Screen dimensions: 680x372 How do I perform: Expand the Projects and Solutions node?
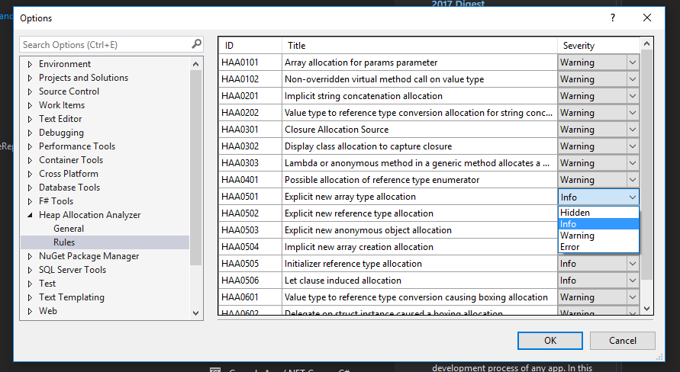(30, 78)
